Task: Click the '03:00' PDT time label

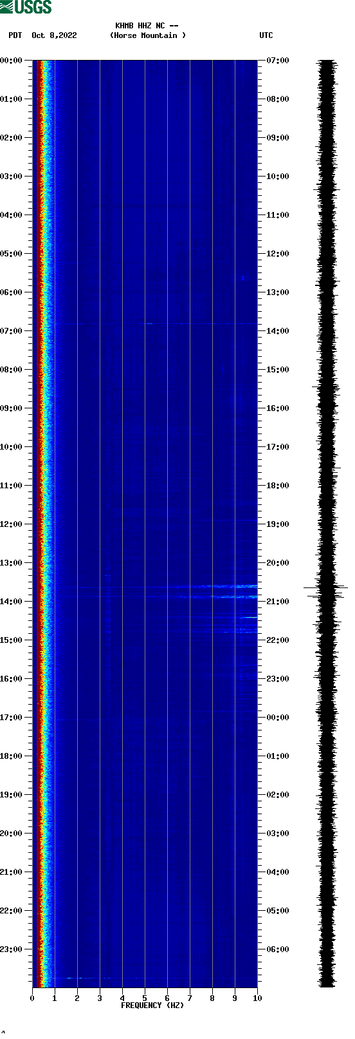Action: [12, 176]
